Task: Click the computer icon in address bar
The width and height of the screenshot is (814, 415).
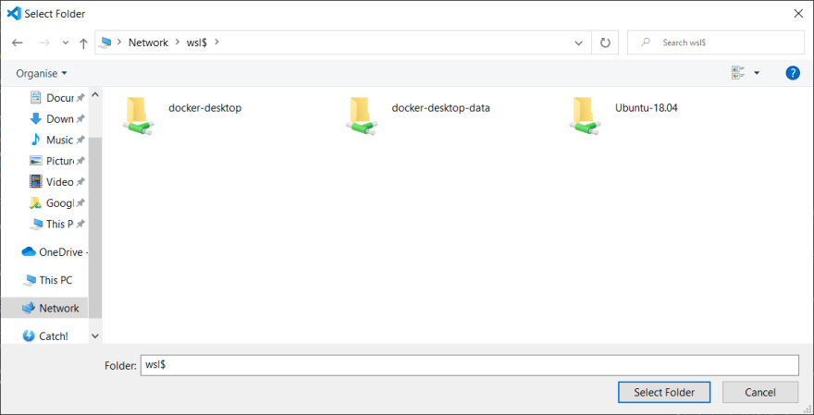Action: [105, 43]
